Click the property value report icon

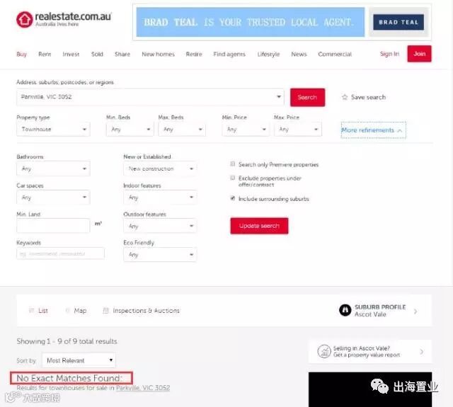[x=324, y=351]
